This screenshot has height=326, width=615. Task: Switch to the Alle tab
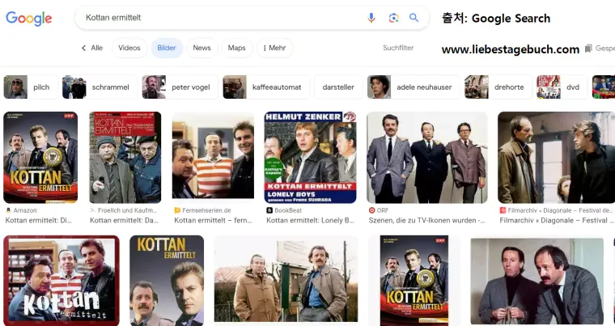96,48
